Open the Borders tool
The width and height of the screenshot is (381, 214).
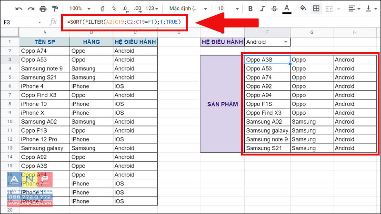point(316,9)
